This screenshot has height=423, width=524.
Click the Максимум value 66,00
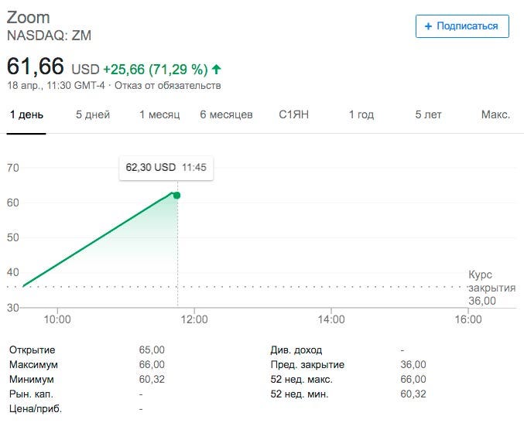click(x=152, y=364)
